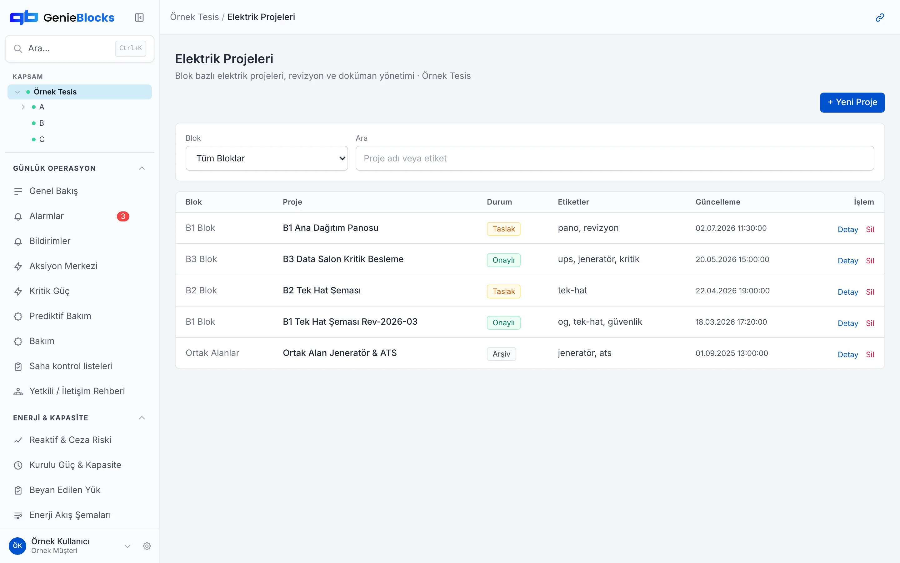Open Detay for Ortak Alan Jeneratör & ATS

pos(847,354)
